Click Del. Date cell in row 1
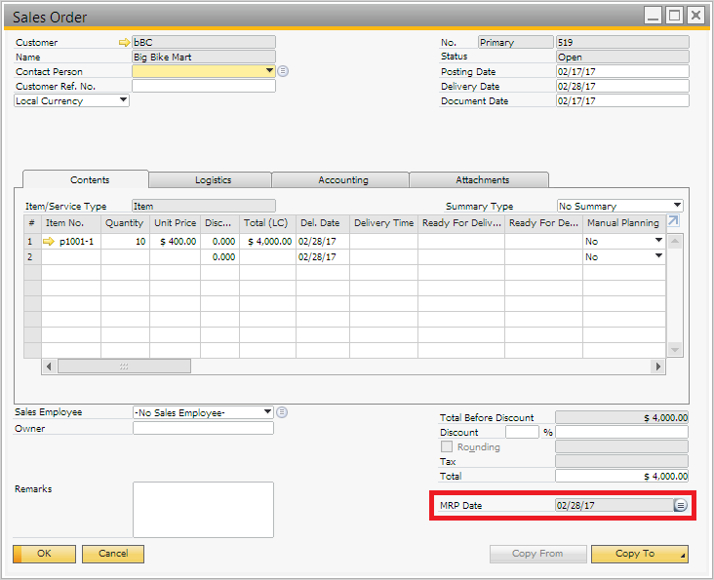 [x=323, y=241]
